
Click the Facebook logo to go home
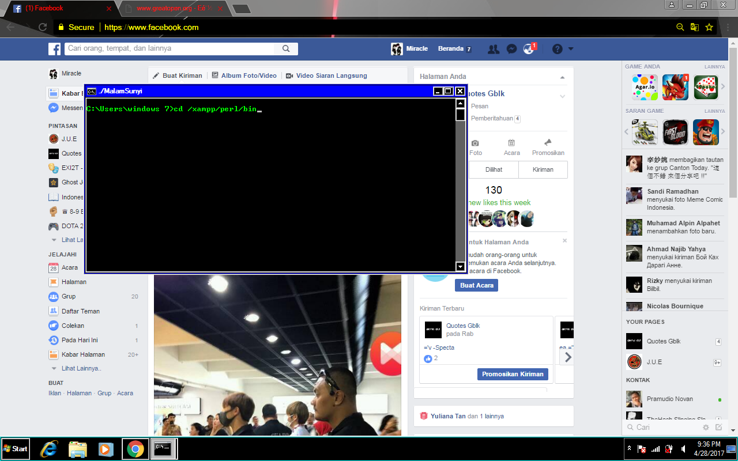pos(54,48)
